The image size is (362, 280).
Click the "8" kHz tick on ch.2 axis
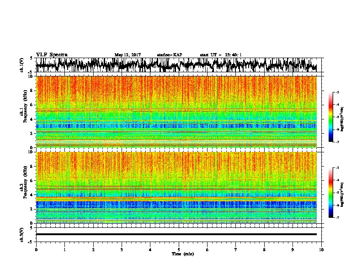tap(32, 167)
